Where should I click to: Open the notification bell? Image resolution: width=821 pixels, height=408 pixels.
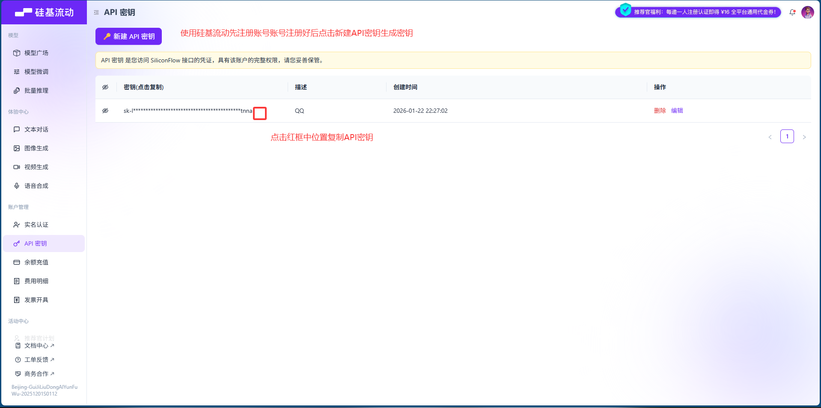(x=792, y=12)
